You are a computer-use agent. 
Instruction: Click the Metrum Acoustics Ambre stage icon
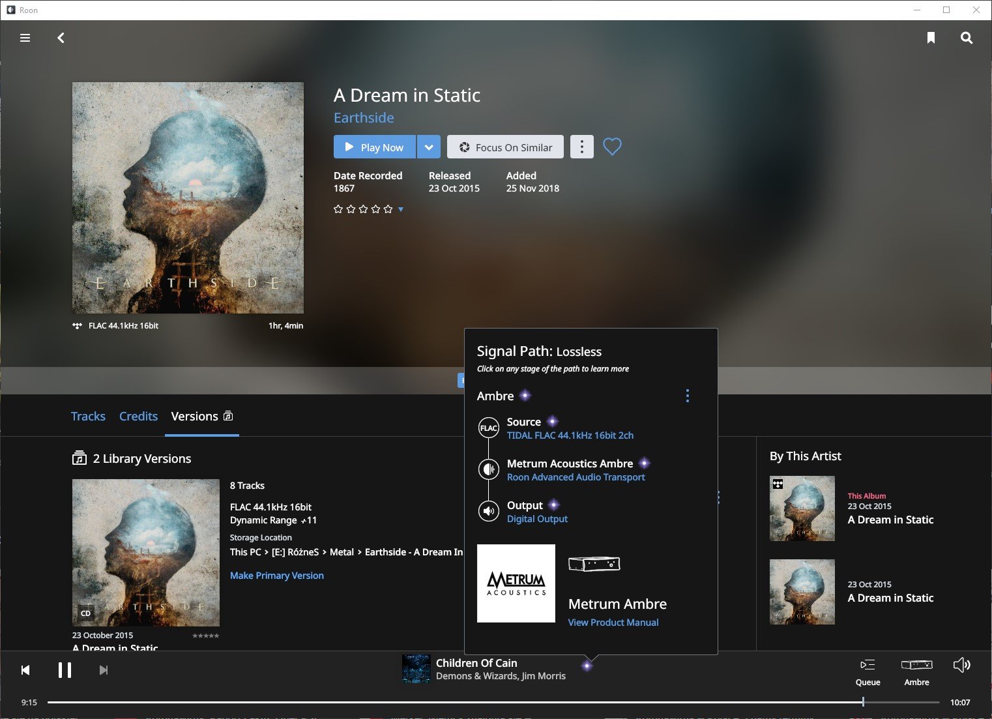pyautogui.click(x=489, y=469)
